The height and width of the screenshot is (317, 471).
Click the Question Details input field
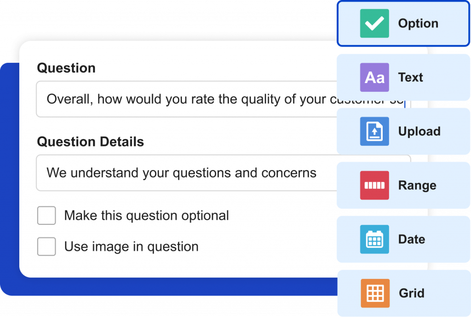[x=223, y=173]
